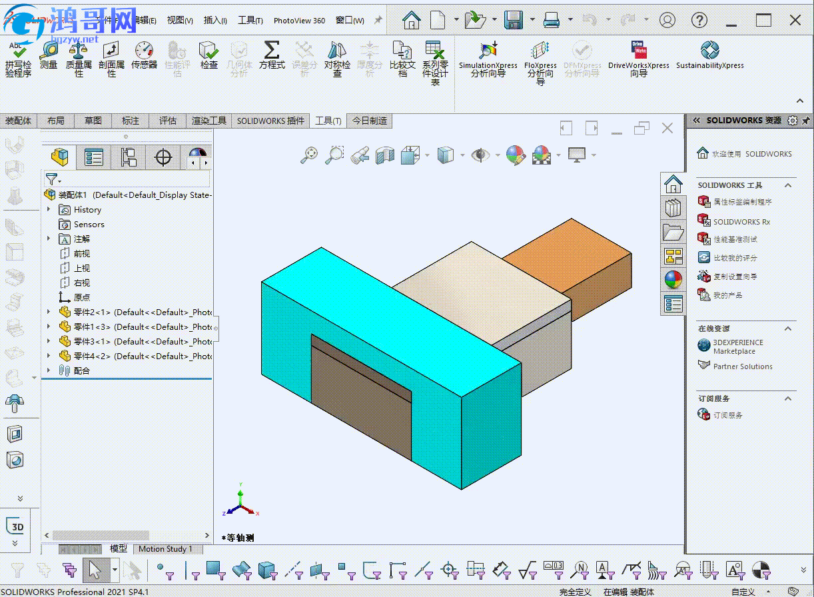Expand the 零件1<3> component node

click(x=49, y=326)
